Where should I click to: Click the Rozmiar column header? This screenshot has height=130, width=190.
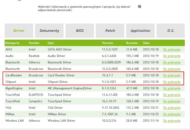click(132, 43)
